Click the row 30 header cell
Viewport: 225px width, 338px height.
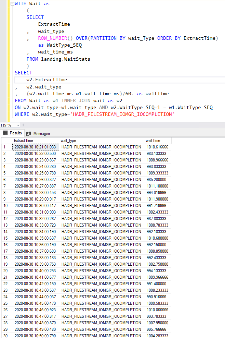click(5, 336)
